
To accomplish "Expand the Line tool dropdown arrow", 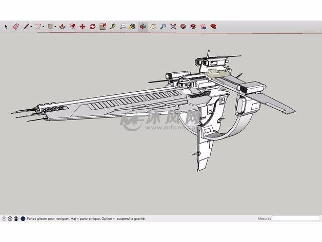I will point(31,26).
